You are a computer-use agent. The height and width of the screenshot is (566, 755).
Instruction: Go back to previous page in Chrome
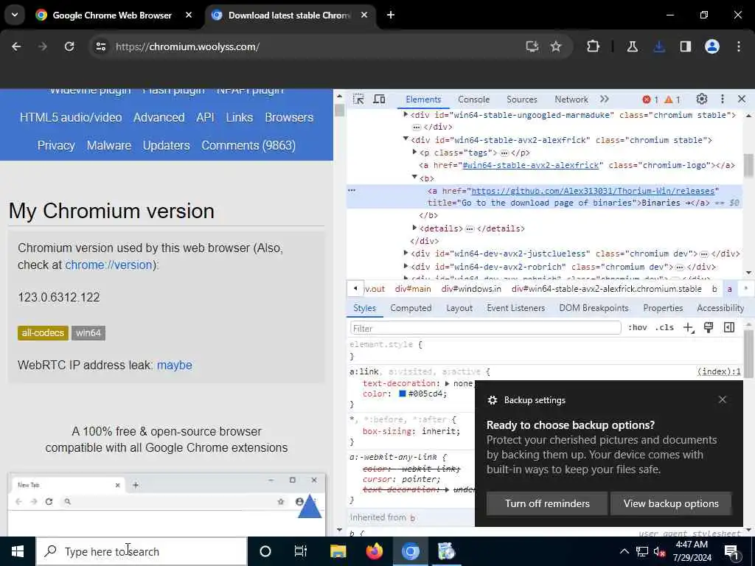(x=16, y=46)
